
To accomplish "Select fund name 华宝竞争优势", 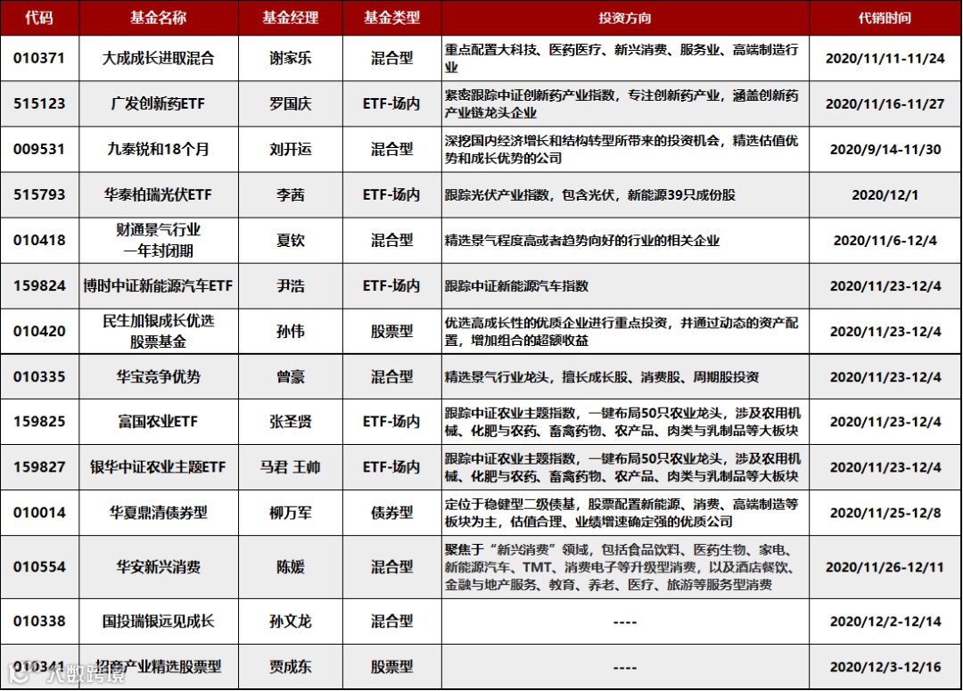I will point(159,376).
